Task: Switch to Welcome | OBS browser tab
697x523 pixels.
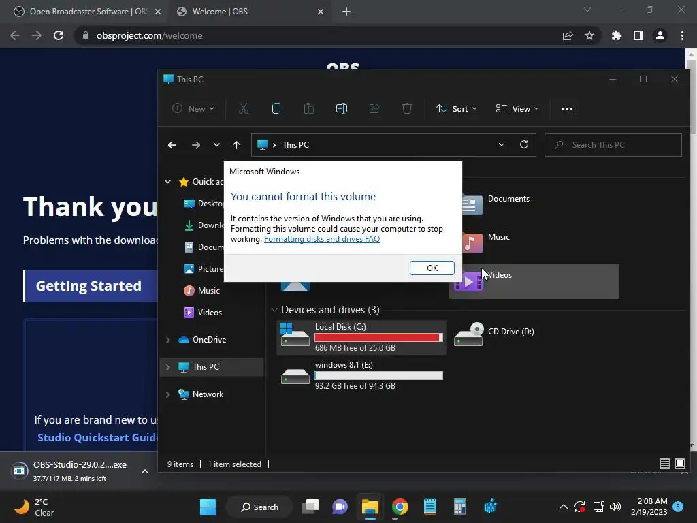Action: tap(250, 12)
